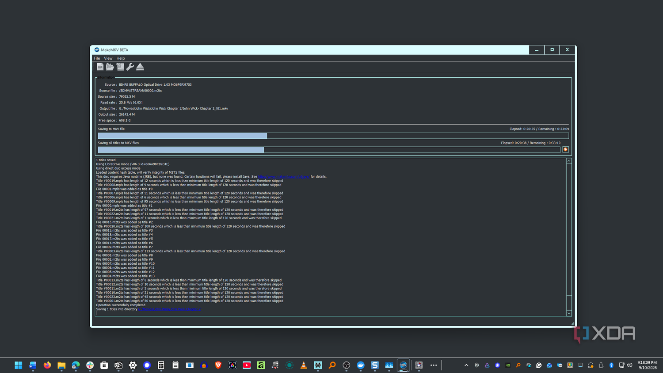The width and height of the screenshot is (663, 373).
Task: Click the log scrollbar down arrow
Action: click(x=569, y=313)
